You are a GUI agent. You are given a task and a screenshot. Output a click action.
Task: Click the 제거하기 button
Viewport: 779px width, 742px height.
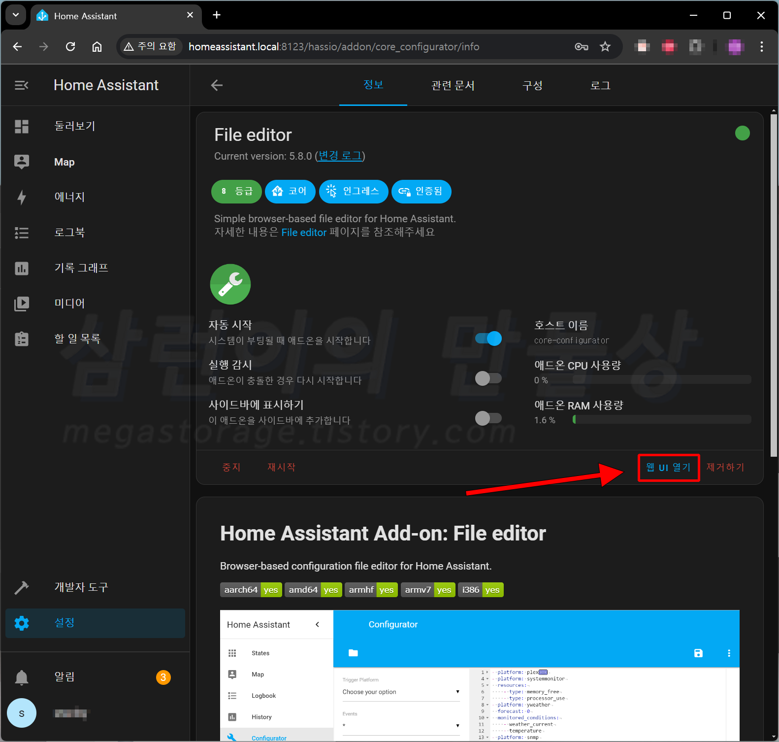click(x=725, y=468)
